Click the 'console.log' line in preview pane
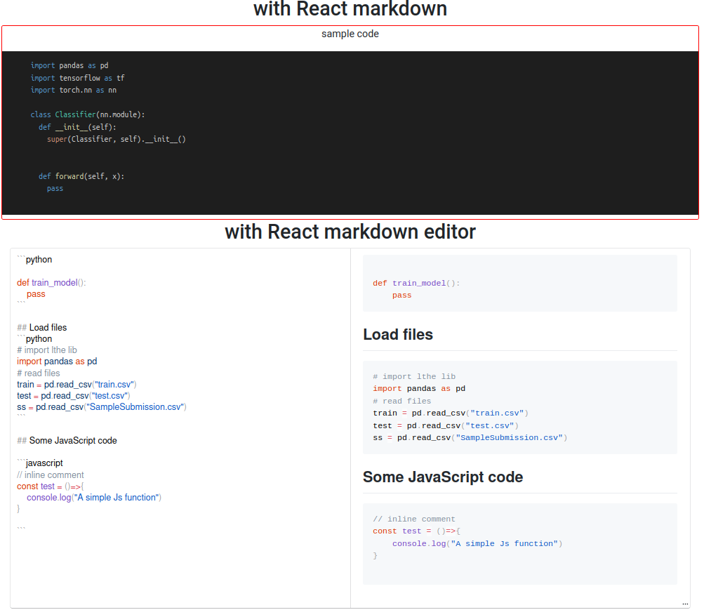 pyautogui.click(x=477, y=543)
